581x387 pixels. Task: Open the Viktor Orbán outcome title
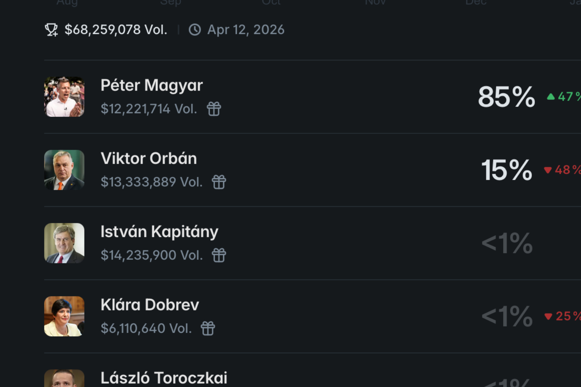149,159
